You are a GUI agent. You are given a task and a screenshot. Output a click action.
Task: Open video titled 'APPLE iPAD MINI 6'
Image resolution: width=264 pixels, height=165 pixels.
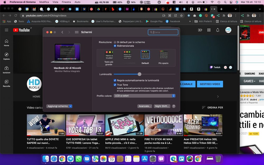point(121,141)
